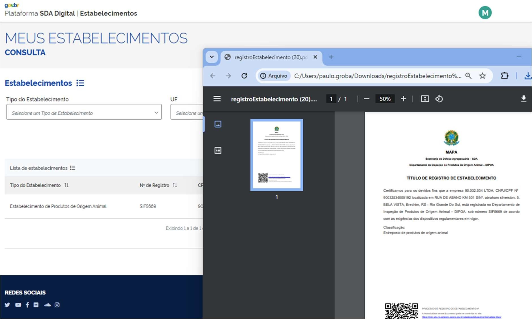This screenshot has width=532, height=319.
Task: Sort by Tipo do Estabelecimento column
Action: (66, 185)
